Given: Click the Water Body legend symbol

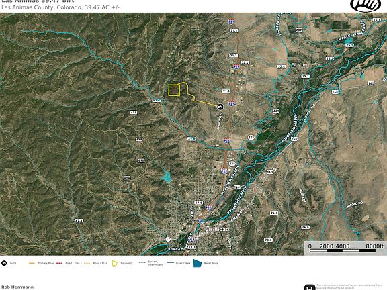Looking at the screenshot, I should (x=198, y=263).
